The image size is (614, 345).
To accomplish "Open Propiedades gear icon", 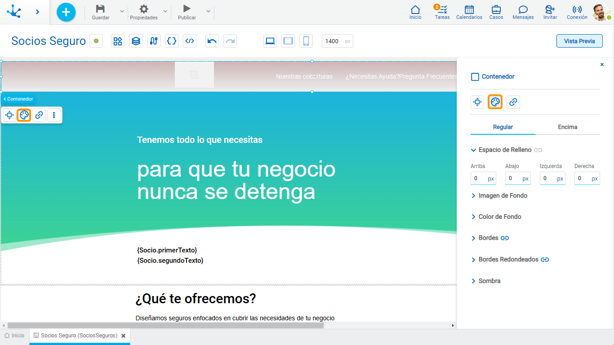I will [x=143, y=9].
